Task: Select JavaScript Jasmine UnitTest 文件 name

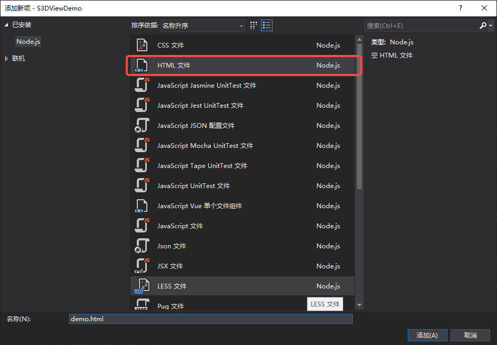Action: coord(207,85)
